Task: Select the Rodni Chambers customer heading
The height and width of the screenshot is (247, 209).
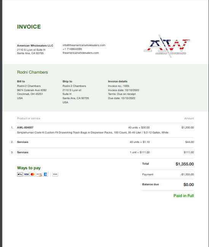Action: [x=32, y=72]
